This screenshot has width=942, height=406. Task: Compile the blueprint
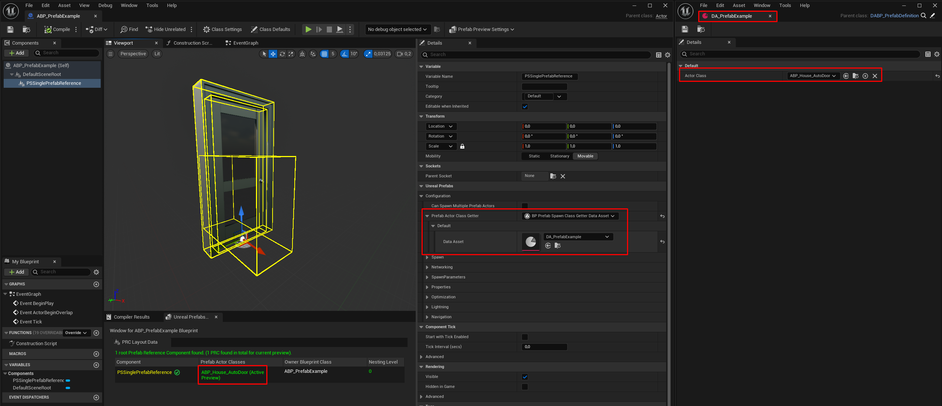(x=57, y=30)
